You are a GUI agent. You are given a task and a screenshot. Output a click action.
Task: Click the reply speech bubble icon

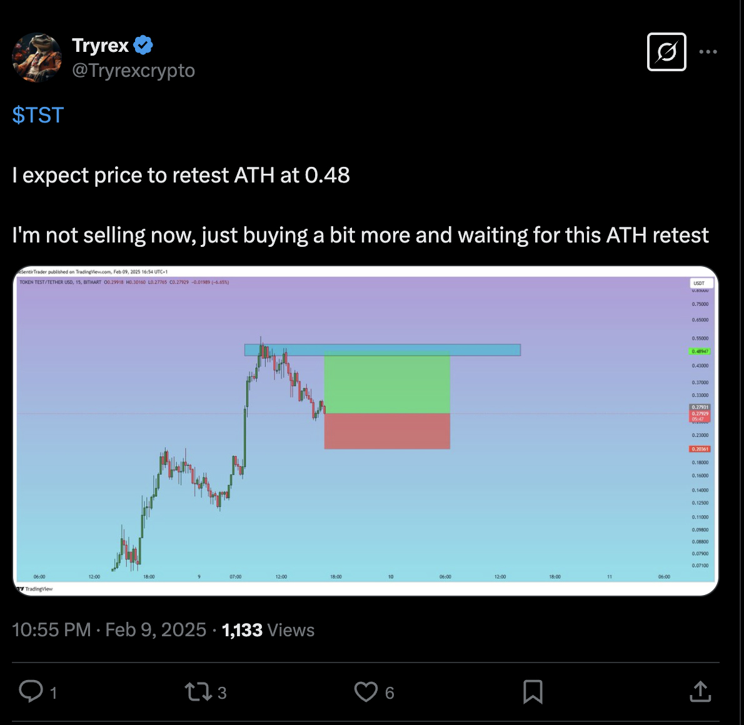pos(31,691)
